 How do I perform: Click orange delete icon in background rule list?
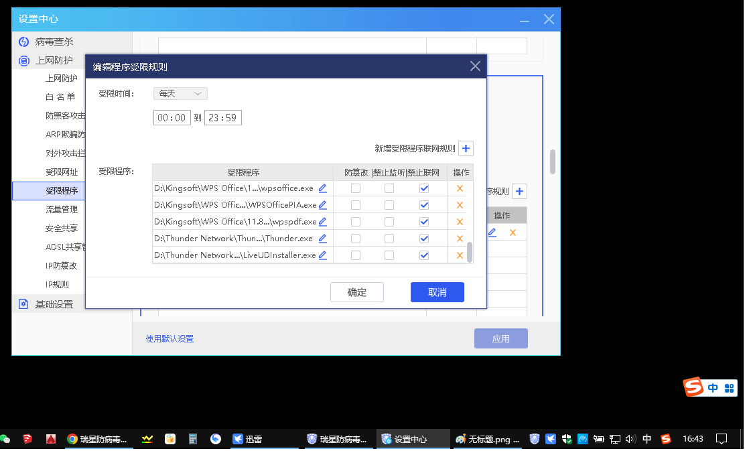tap(513, 233)
